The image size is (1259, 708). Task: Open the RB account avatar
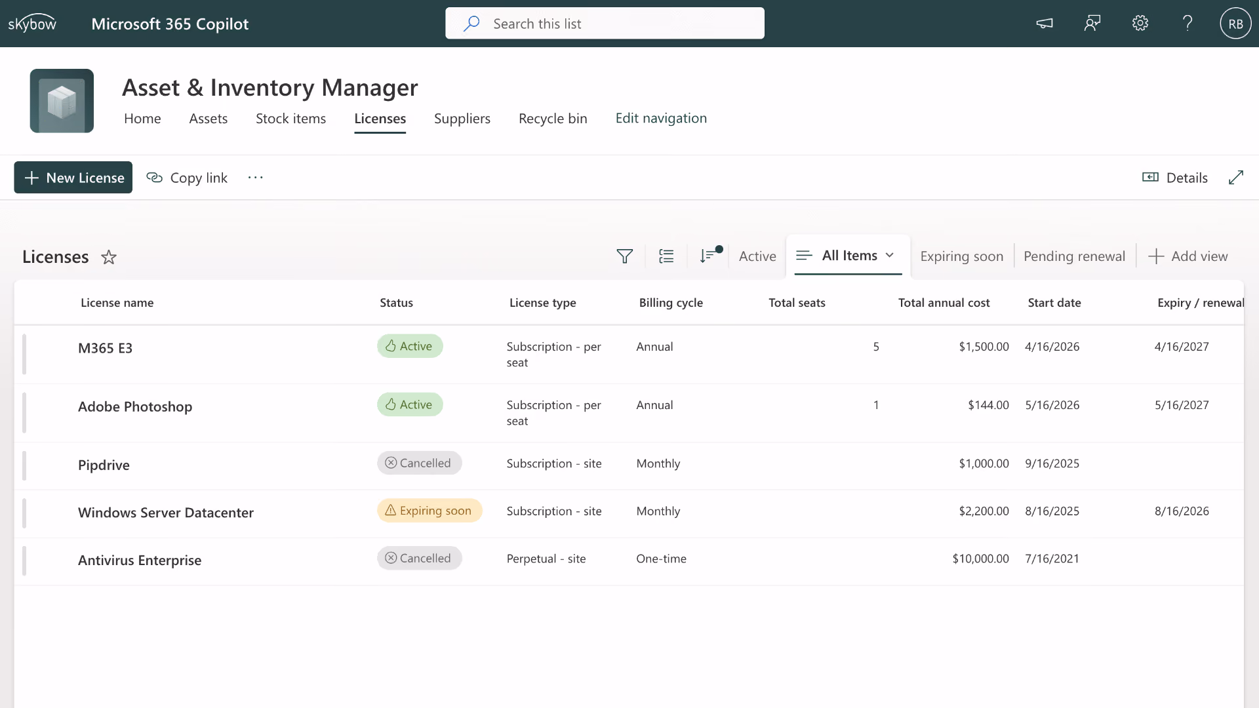(1235, 24)
